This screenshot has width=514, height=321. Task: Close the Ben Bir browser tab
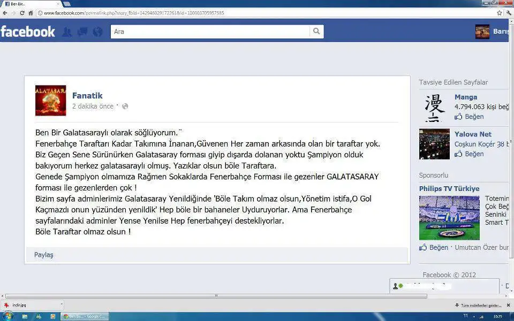(58, 4)
